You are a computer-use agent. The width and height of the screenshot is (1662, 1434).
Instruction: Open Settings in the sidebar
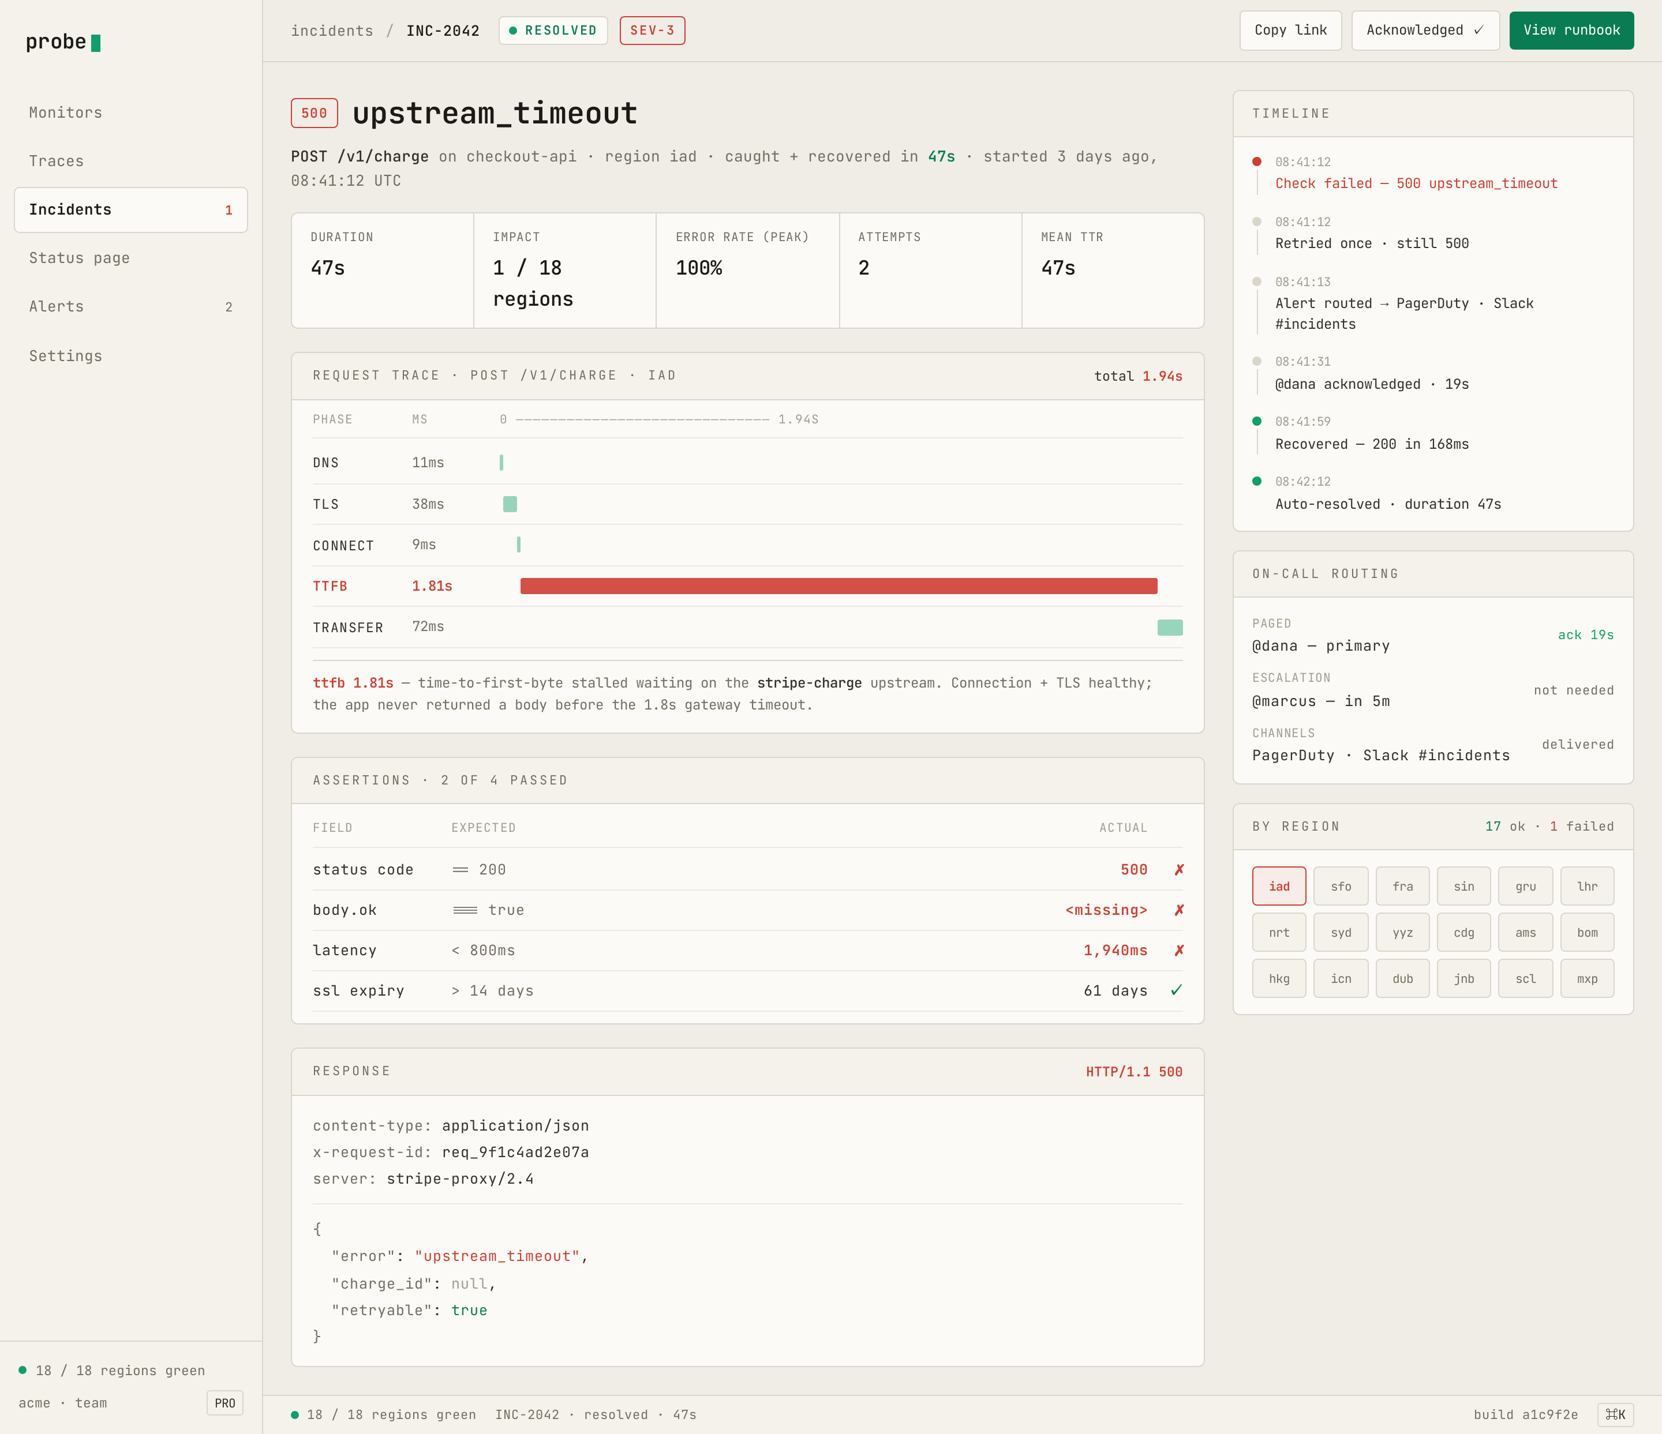[131, 356]
